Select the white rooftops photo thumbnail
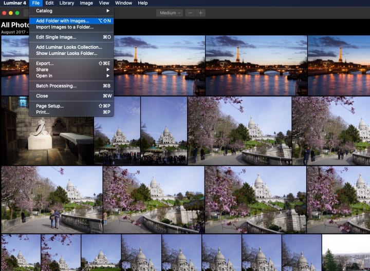Viewport: 370px width, 271px height. 346,253
